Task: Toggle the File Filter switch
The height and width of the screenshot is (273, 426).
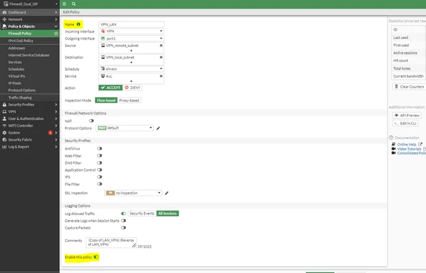Action: click(x=99, y=184)
